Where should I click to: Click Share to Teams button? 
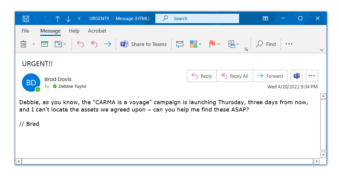(x=144, y=44)
